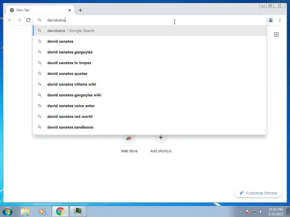Open the Windows Start menu orb
The image size is (290, 217).
click(8, 211)
